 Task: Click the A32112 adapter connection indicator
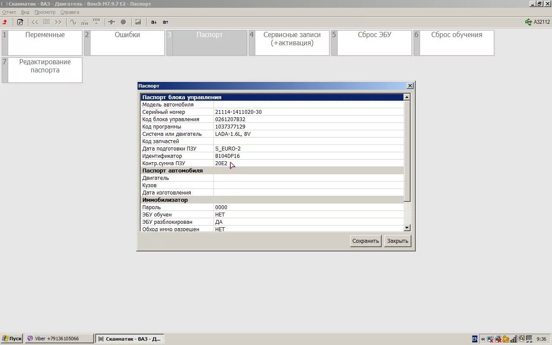tap(537, 22)
